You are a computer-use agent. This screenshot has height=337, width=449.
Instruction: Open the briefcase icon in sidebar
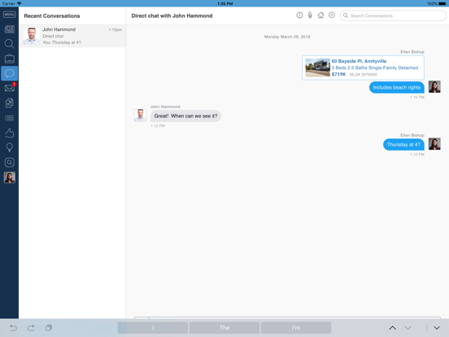point(10,59)
